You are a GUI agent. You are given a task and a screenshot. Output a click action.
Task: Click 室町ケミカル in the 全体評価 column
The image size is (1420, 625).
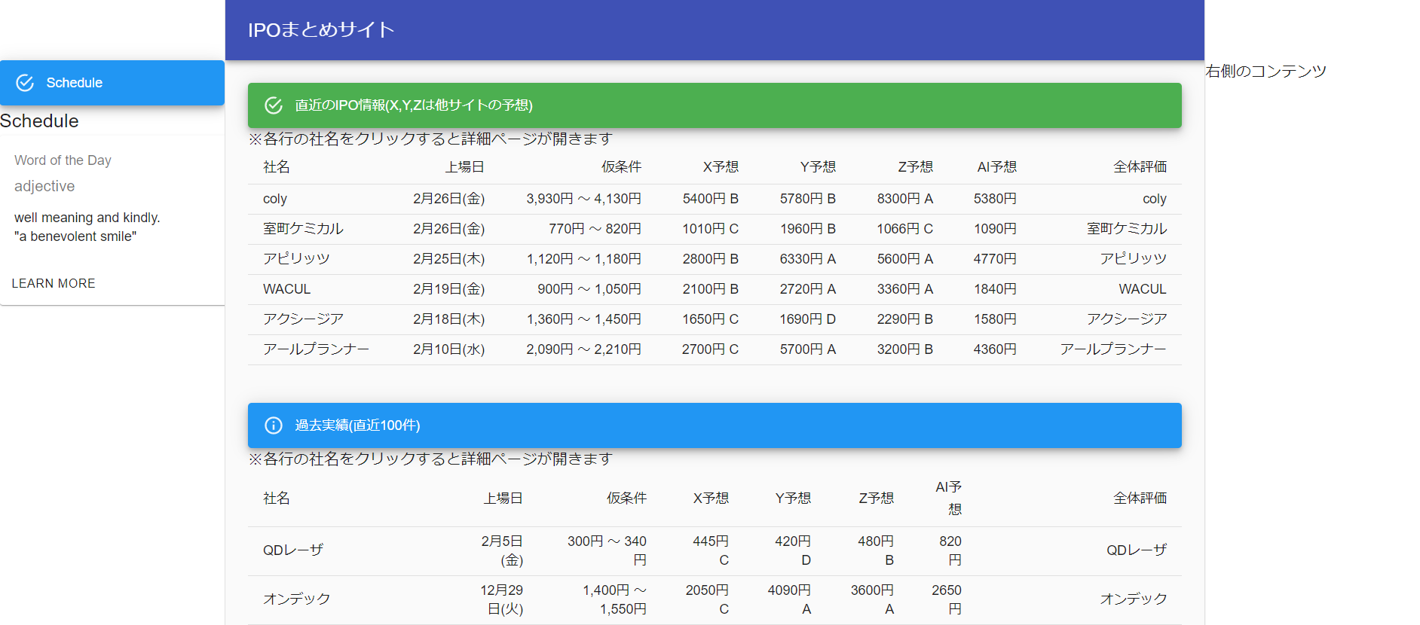(1127, 229)
